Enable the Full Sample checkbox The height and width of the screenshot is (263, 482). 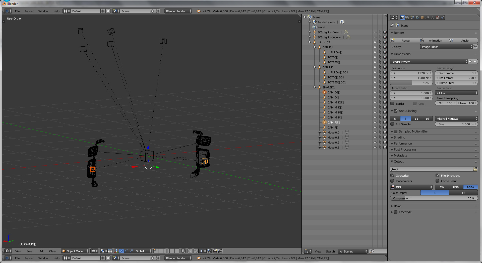392,124
